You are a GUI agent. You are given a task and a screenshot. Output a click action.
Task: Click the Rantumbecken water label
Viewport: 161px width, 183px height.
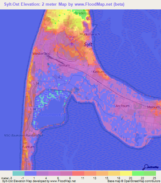pyautogui.click(x=52, y=115)
